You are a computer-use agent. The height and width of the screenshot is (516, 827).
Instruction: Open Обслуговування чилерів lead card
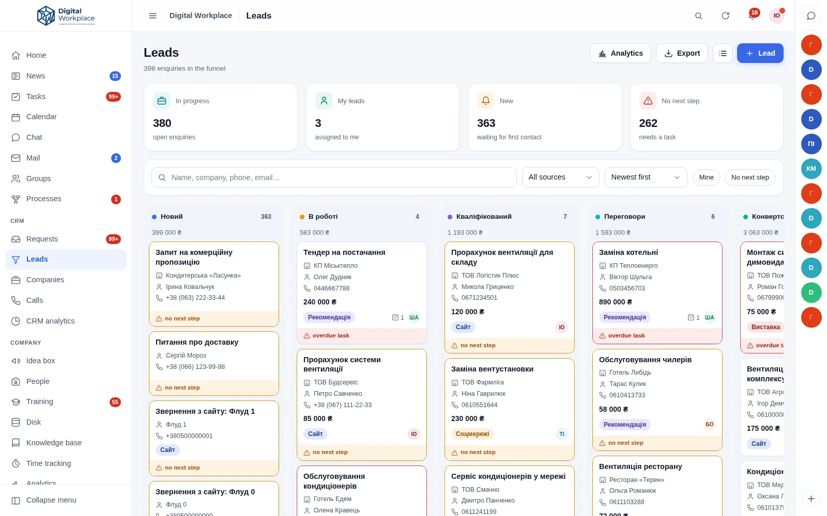pyautogui.click(x=657, y=400)
